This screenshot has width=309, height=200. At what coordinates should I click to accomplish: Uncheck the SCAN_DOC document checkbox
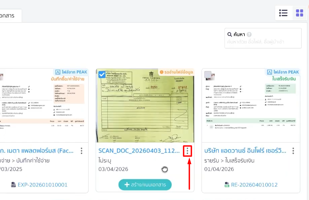pos(102,74)
